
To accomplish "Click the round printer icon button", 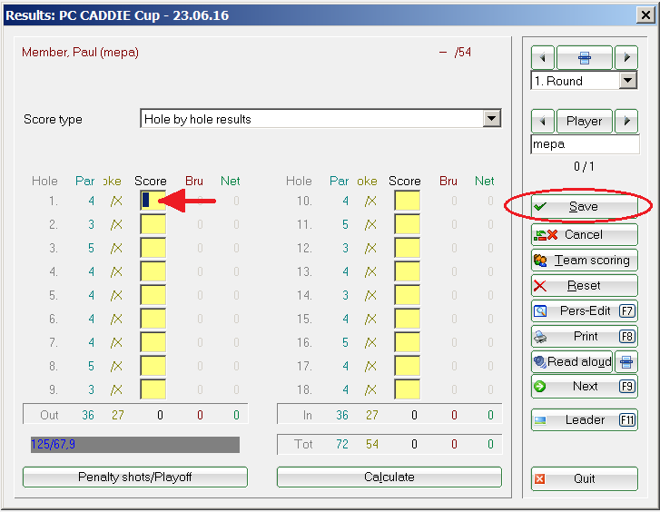I will (585, 57).
